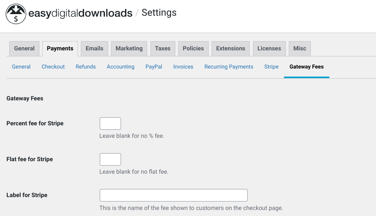
Task: Focus the Percent fee for Stripe field
Action: pos(110,123)
